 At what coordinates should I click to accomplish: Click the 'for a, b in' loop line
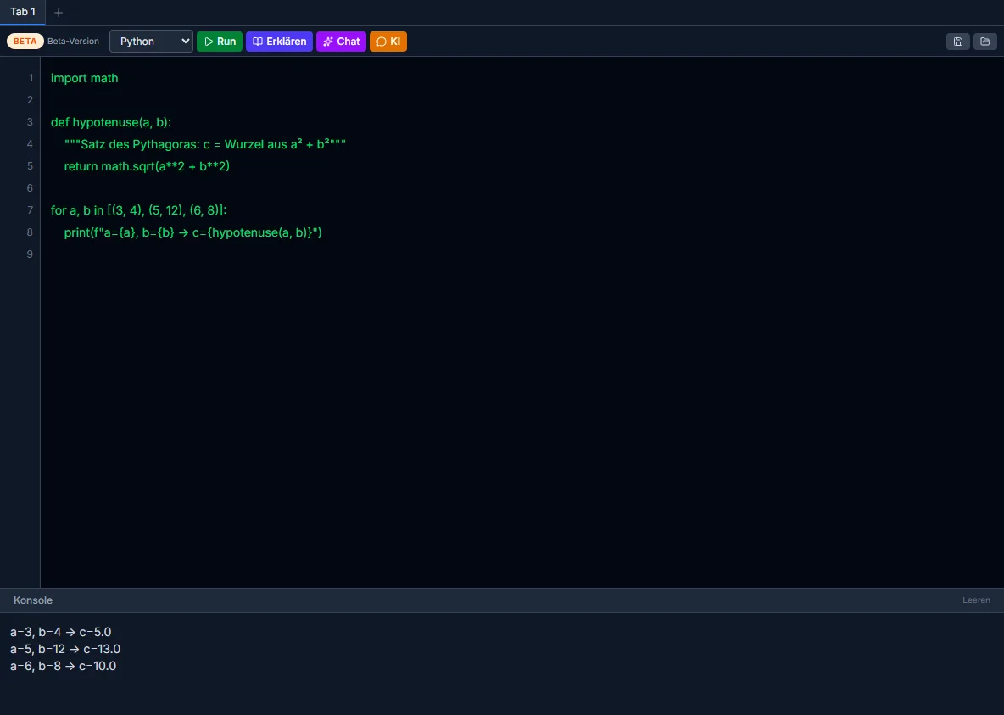click(139, 210)
